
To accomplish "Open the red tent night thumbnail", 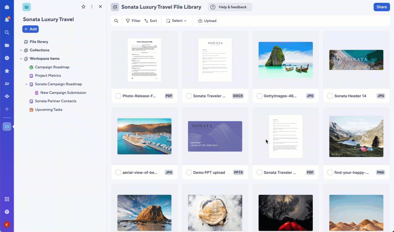I will (x=286, y=213).
